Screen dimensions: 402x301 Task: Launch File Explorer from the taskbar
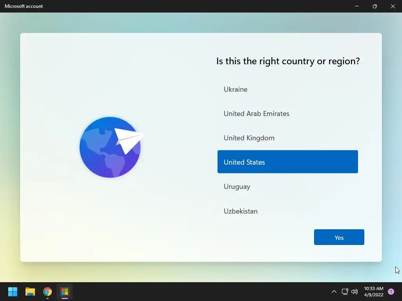pos(30,292)
